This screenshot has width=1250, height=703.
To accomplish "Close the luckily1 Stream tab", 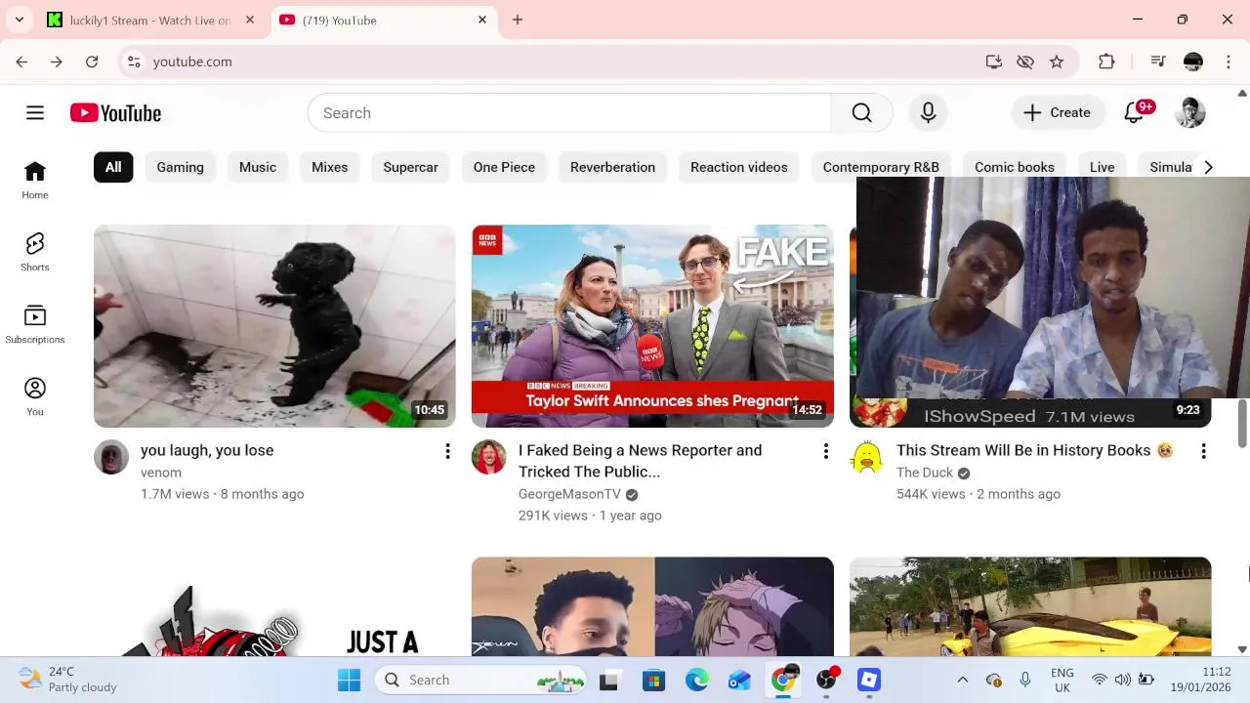I will click(250, 20).
